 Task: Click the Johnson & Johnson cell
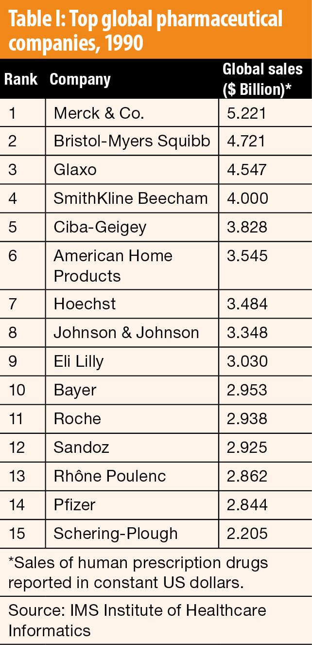(x=132, y=333)
